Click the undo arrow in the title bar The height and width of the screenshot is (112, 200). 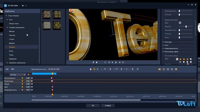point(23,6)
